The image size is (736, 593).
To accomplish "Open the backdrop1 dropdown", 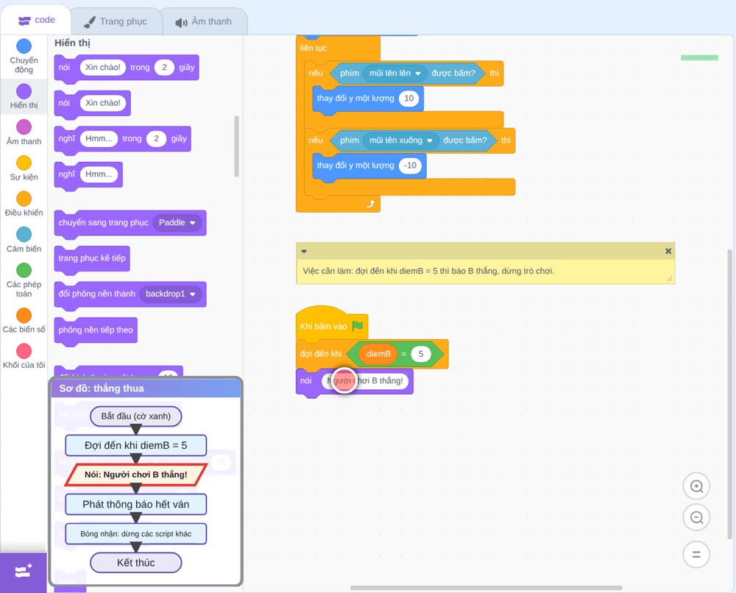I will click(x=171, y=294).
